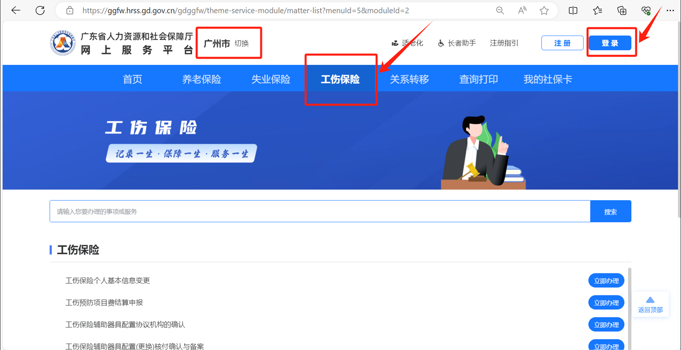The width and height of the screenshot is (681, 350).
Task: Open split screen view icon
Action: pyautogui.click(x=573, y=11)
